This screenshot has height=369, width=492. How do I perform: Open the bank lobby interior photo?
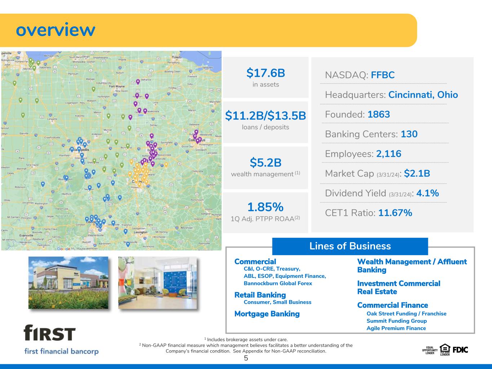click(x=158, y=283)
